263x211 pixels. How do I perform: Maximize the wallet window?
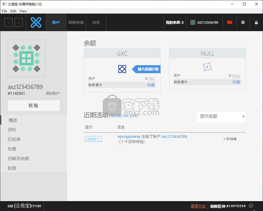click(x=244, y=4)
